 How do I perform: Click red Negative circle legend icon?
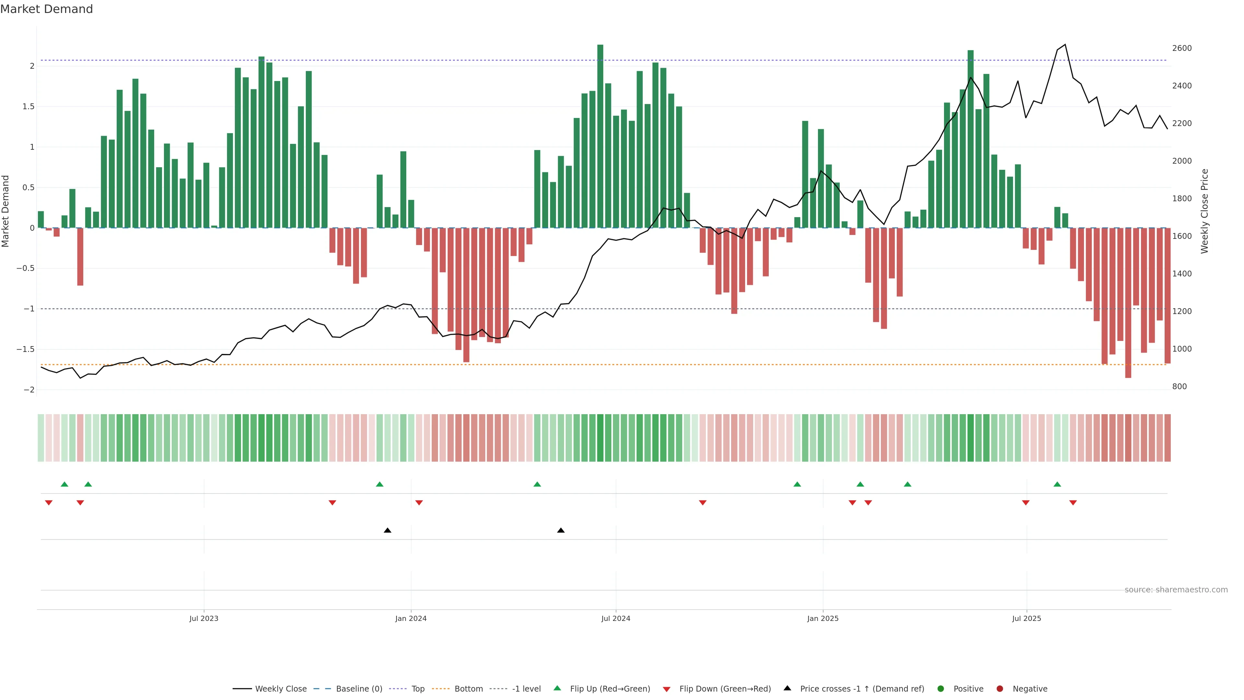(x=1000, y=688)
